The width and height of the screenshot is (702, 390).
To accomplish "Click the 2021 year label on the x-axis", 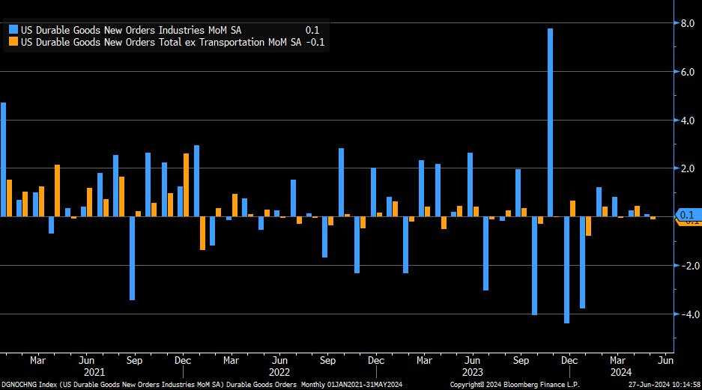I will [94, 371].
